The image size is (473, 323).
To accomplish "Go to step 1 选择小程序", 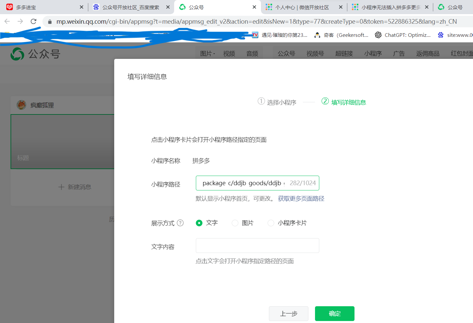I will (277, 102).
